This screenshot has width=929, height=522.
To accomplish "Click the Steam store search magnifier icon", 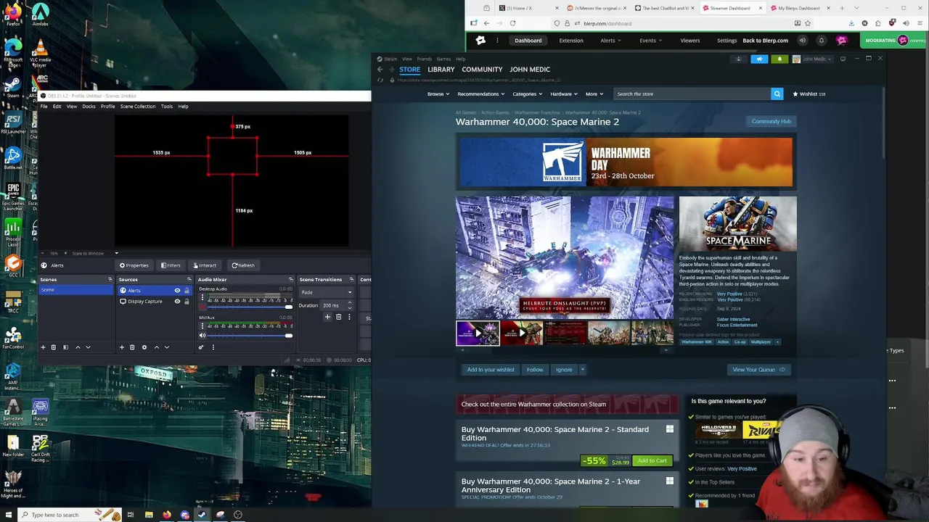I will (777, 94).
